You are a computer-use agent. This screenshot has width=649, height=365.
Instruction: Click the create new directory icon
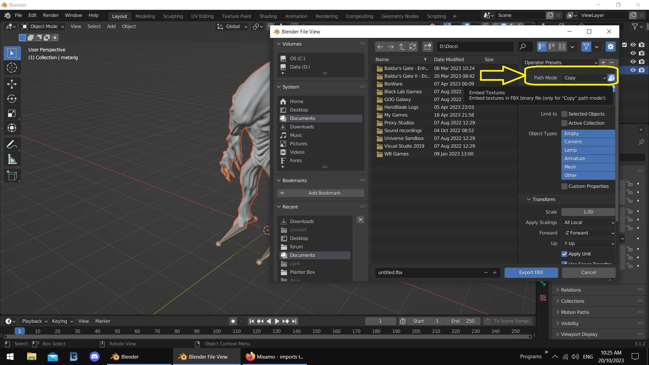[x=428, y=47]
